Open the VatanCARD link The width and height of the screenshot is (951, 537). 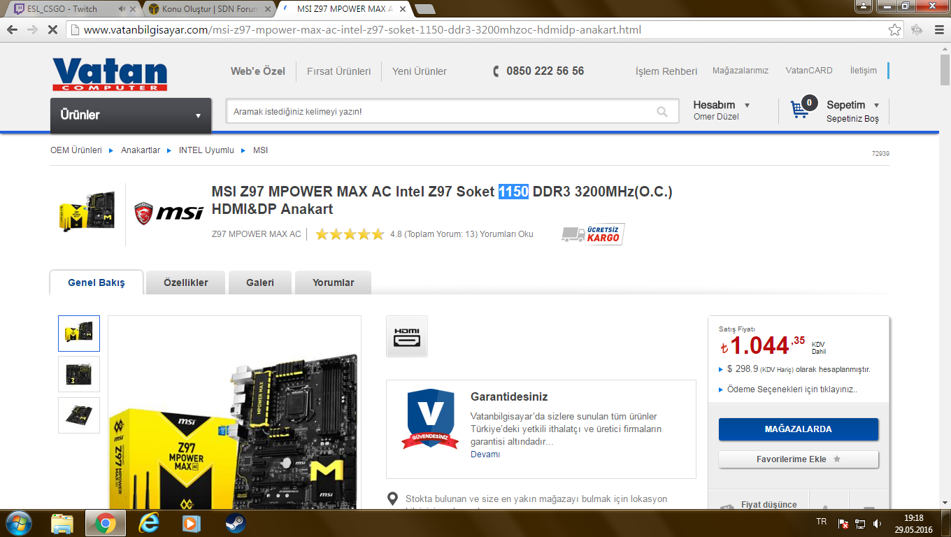point(809,71)
